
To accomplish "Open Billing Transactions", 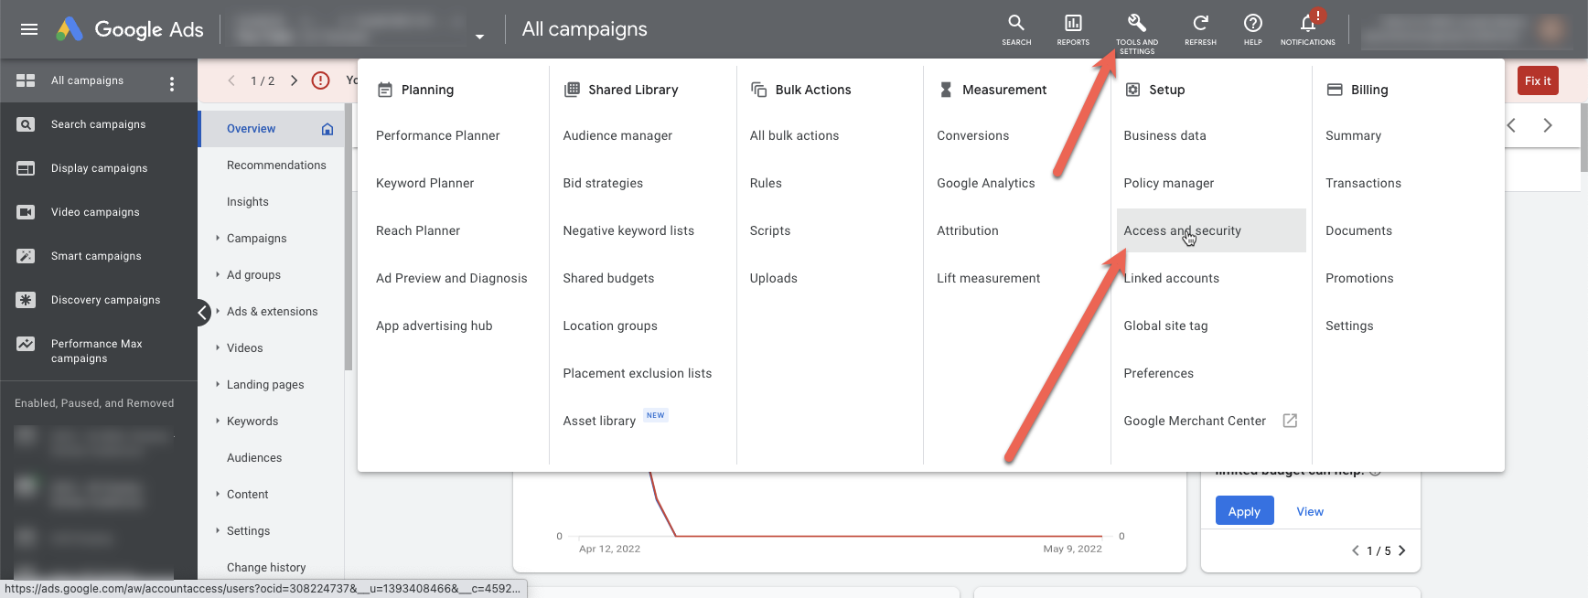I will click(x=1363, y=183).
